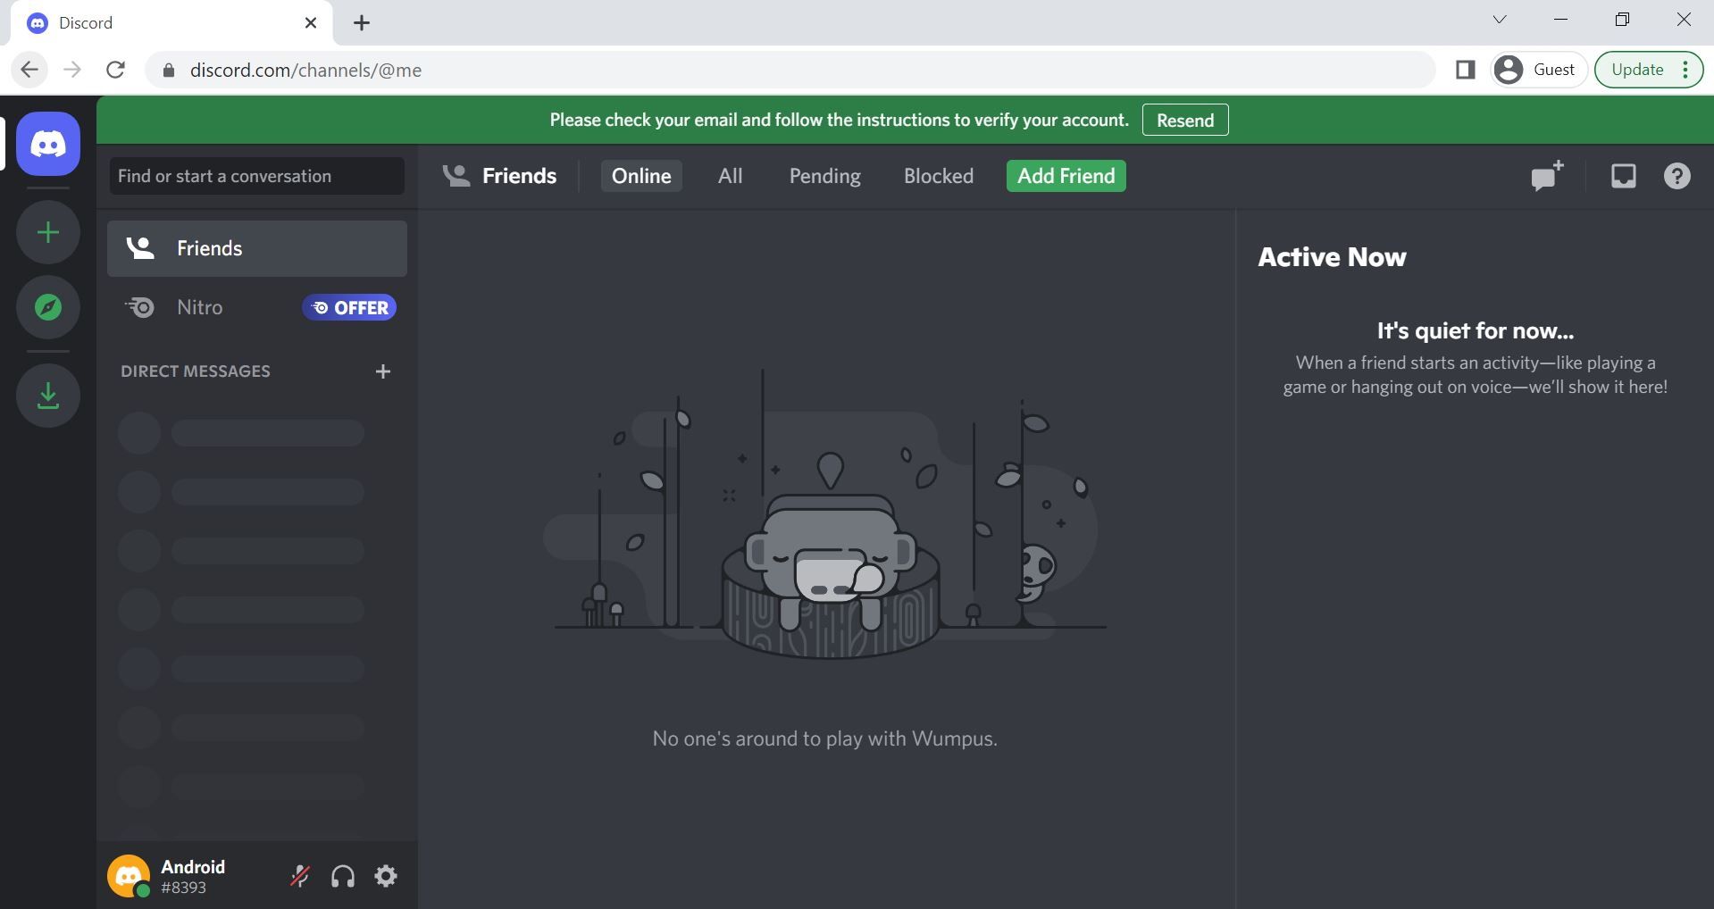Switch to the Pending friends tab
The width and height of the screenshot is (1714, 909).
pyautogui.click(x=824, y=176)
